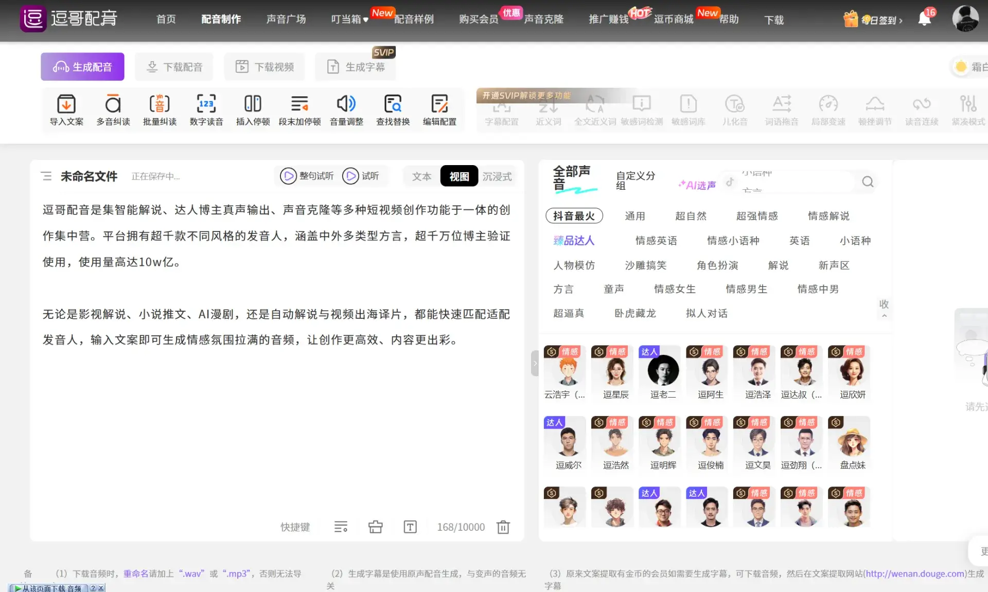Image resolution: width=988 pixels, height=592 pixels.
Task: Open 音量调整 volume adjustment tool
Action: (x=346, y=104)
